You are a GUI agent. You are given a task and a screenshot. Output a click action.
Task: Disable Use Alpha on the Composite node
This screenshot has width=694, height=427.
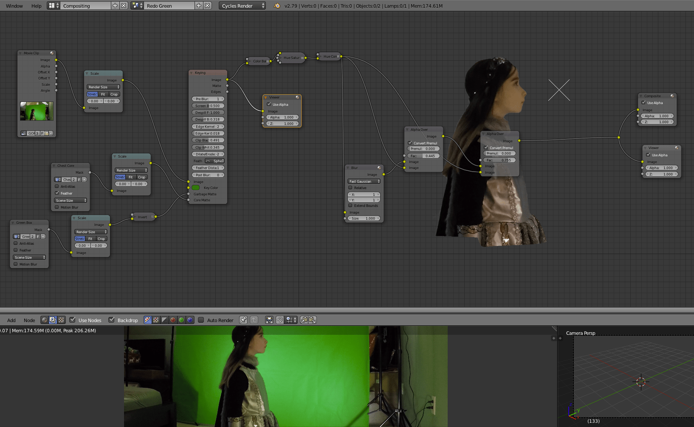coord(644,102)
